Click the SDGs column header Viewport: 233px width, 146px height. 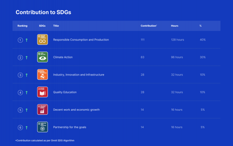[x=42, y=26]
